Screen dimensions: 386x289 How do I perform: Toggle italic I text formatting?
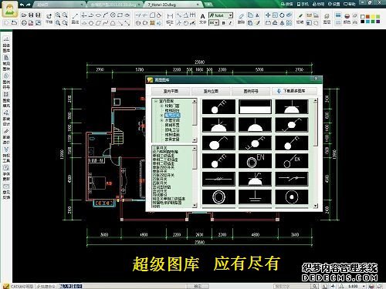point(230,23)
